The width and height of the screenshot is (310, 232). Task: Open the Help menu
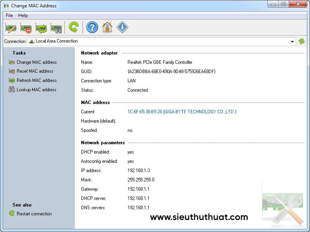pos(23,15)
